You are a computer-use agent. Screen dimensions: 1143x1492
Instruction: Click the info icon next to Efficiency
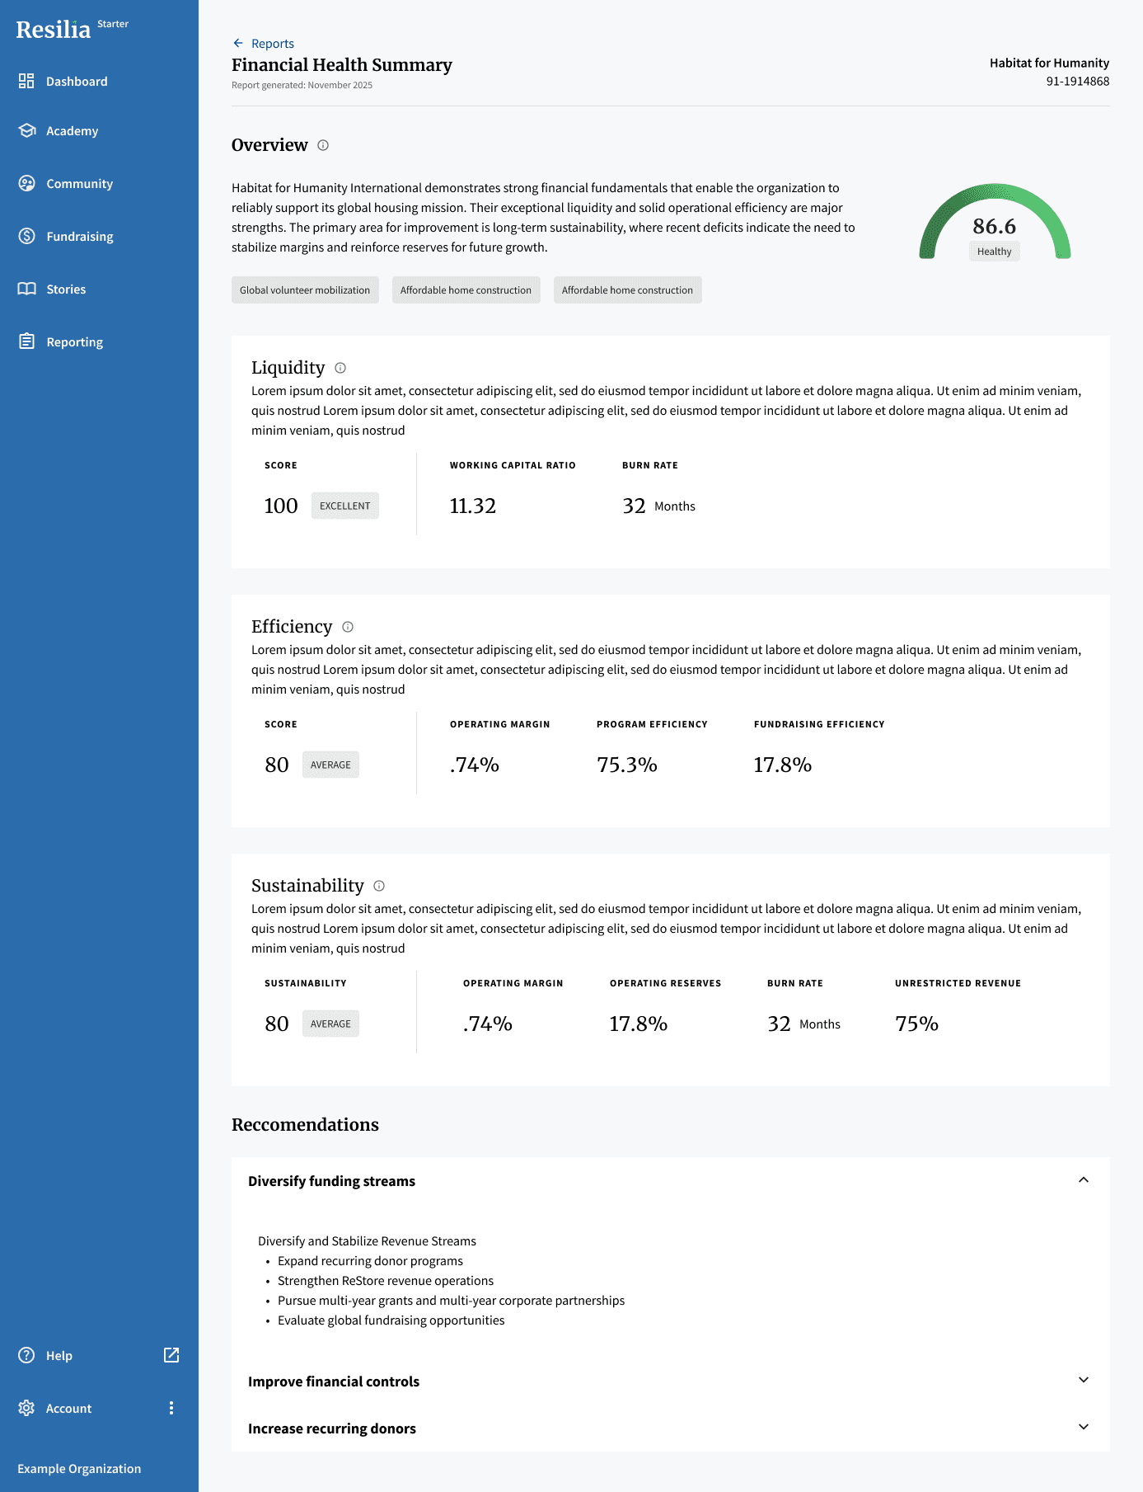tap(348, 627)
